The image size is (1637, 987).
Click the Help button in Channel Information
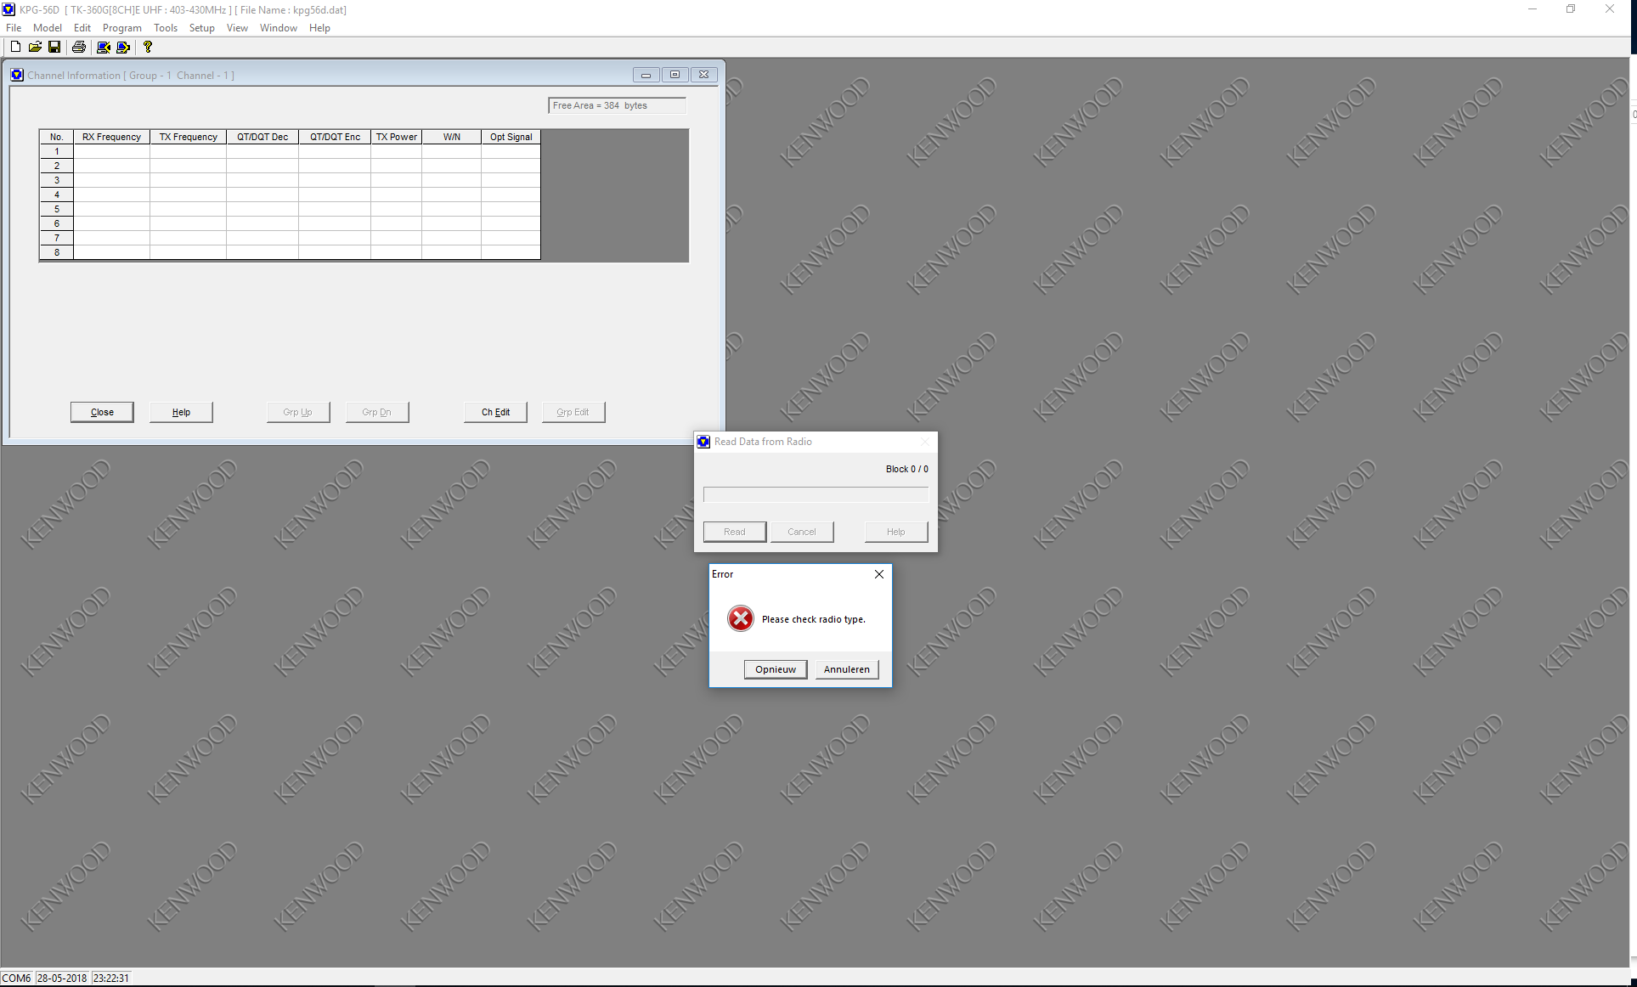181,412
